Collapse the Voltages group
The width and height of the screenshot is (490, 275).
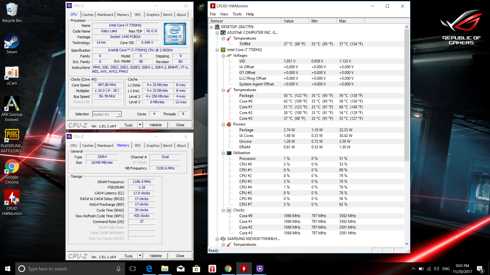223,56
